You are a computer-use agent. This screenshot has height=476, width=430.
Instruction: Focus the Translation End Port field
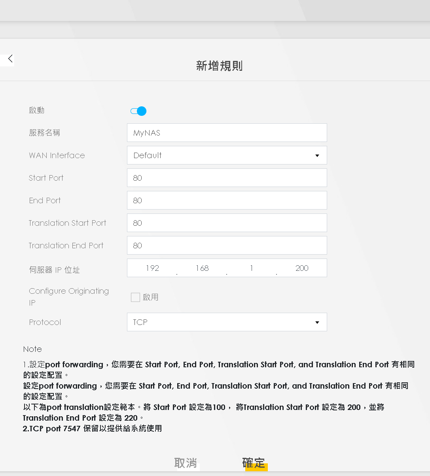coord(227,246)
